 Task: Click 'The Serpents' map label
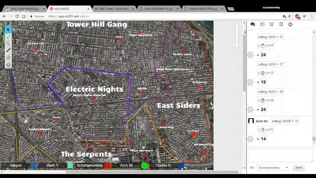[86, 154]
